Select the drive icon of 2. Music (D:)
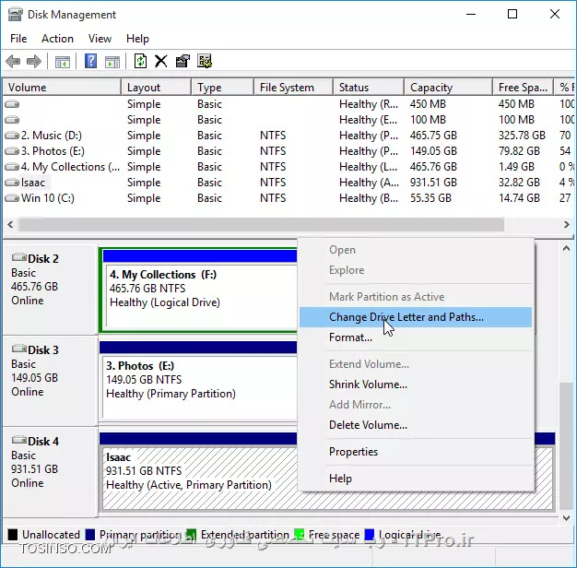This screenshot has width=577, height=568. click(x=12, y=136)
